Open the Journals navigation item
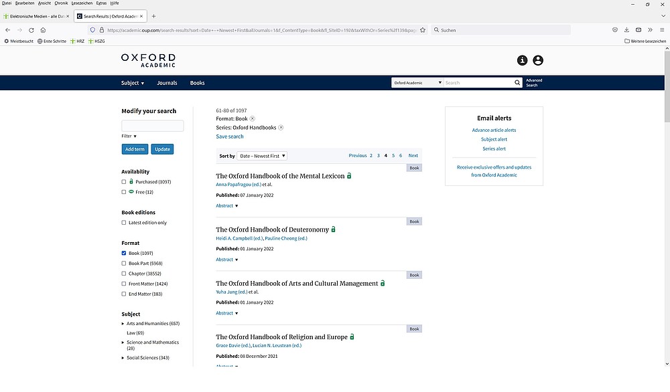Screen dimensions: 670x392 click(167, 83)
